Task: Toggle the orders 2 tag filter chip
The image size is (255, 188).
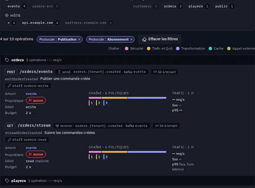Action: coord(172,6)
